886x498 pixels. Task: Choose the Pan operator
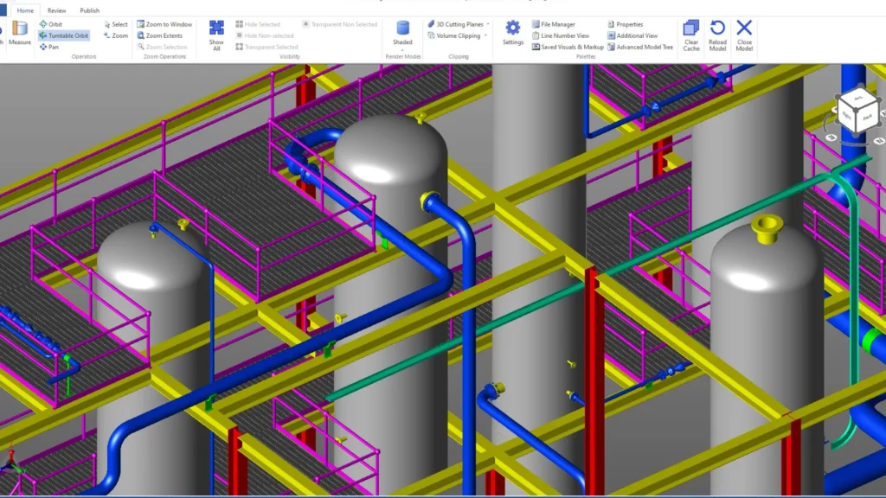48,47
